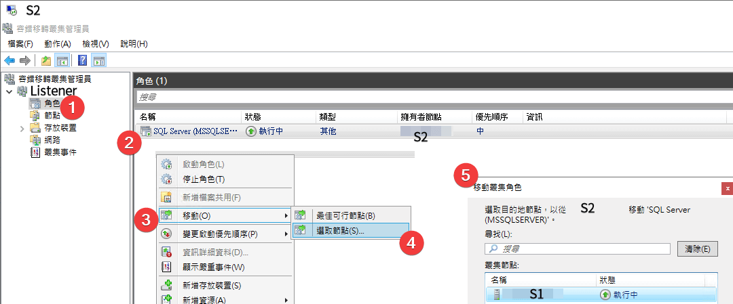This screenshot has height=304, width=733.
Task: Click the 顯示嚴重事件 menu icon
Action: 166,267
